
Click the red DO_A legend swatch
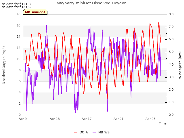pyautogui.click(x=75, y=133)
